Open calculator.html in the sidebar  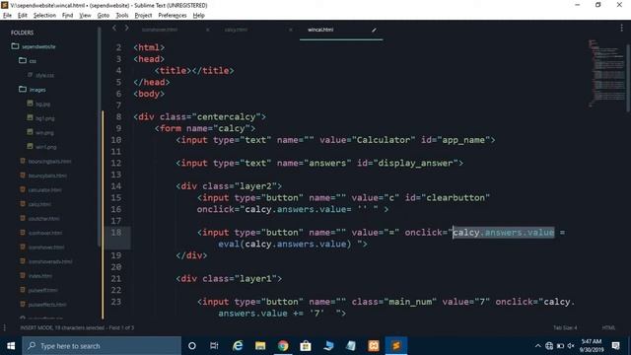coord(44,190)
